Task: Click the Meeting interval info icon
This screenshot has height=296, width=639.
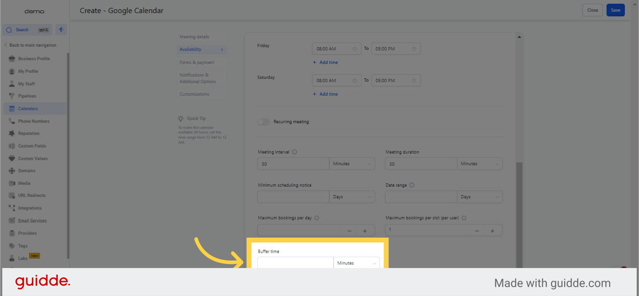Action: [294, 152]
